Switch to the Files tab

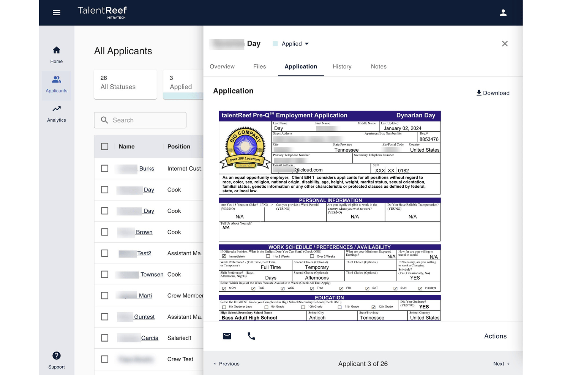260,66
